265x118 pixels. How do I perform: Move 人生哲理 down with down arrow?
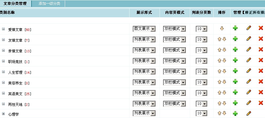[224, 71]
